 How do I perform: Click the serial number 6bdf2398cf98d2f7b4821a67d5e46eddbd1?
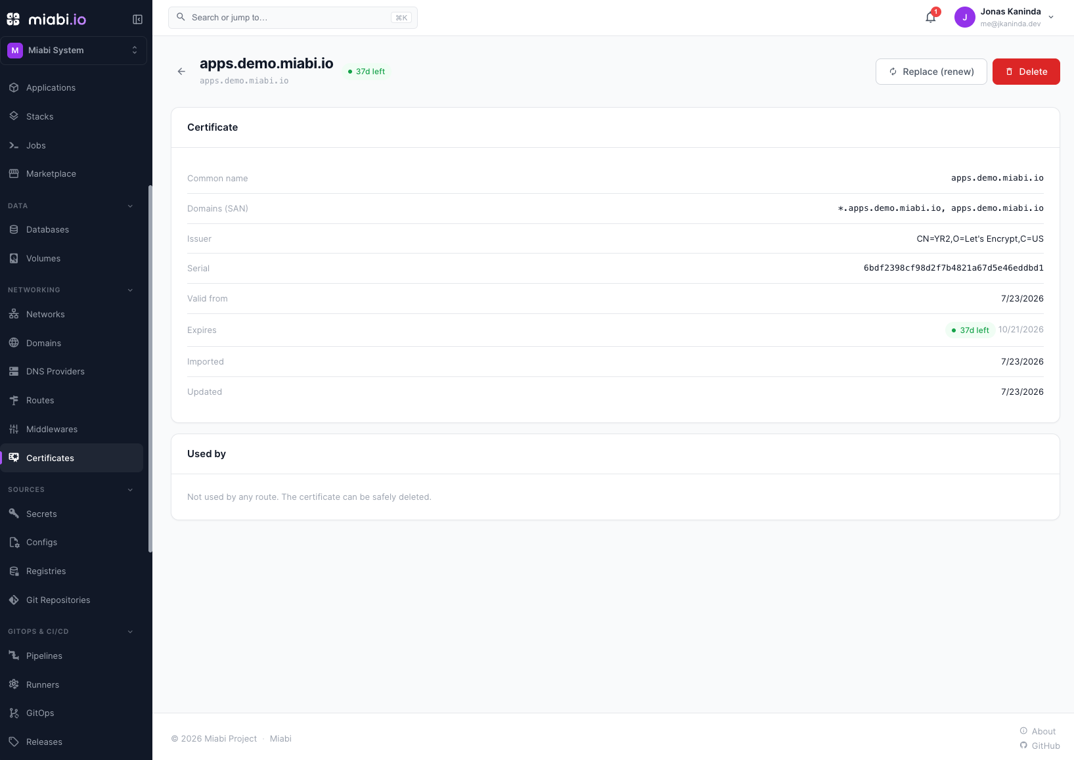coord(953,268)
